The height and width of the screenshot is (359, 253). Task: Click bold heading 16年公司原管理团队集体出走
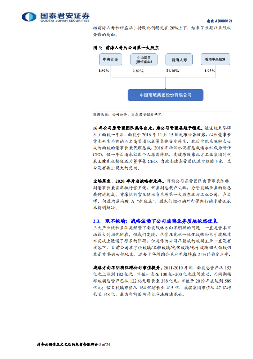148,128
